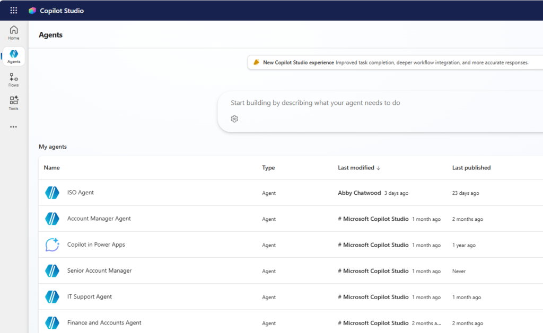Click Microsoft Copilot Studio in IT Support row

[373, 297]
